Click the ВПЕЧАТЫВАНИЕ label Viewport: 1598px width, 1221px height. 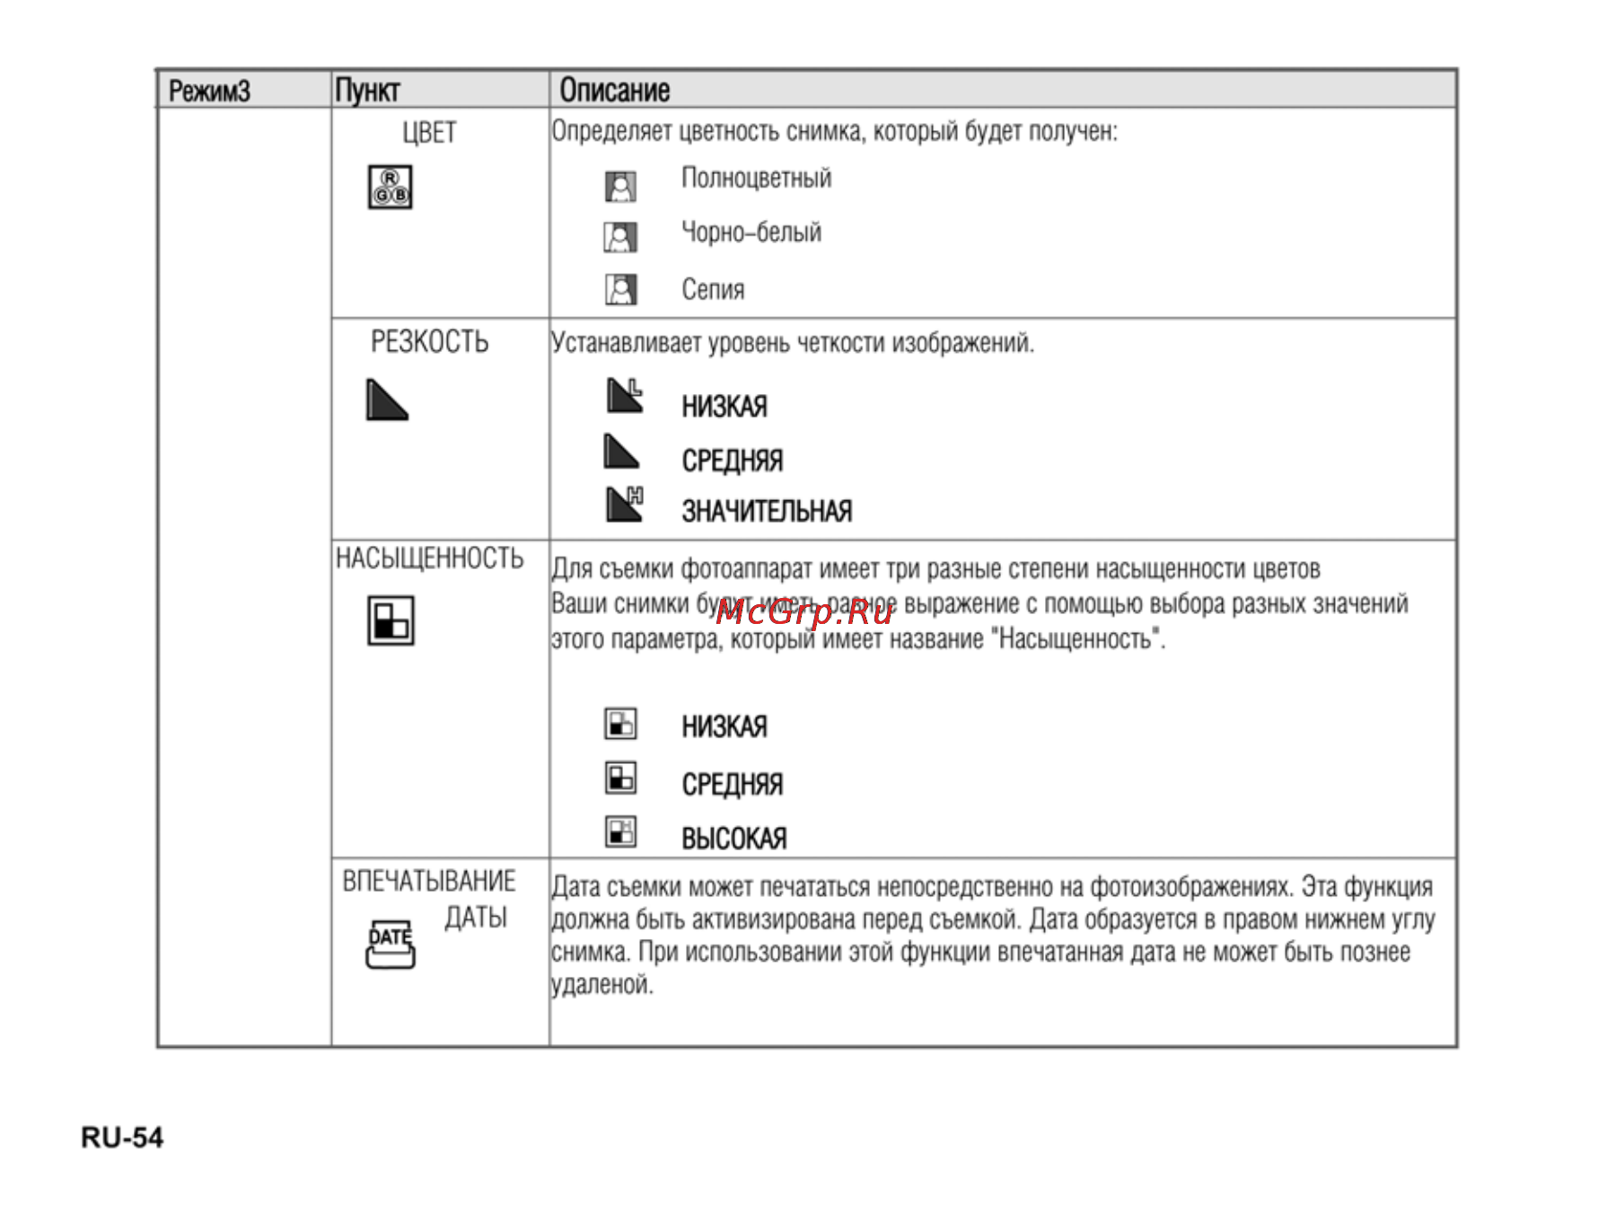tap(429, 881)
